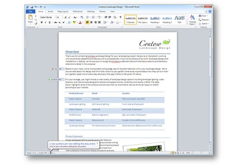Apply yellow text highlight color
Viewport: 244px width, 166px height.
(x=74, y=22)
